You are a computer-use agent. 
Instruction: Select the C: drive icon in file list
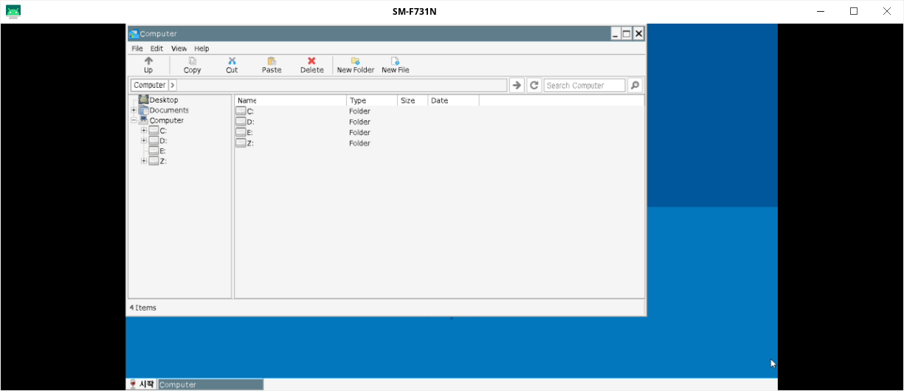click(x=241, y=111)
